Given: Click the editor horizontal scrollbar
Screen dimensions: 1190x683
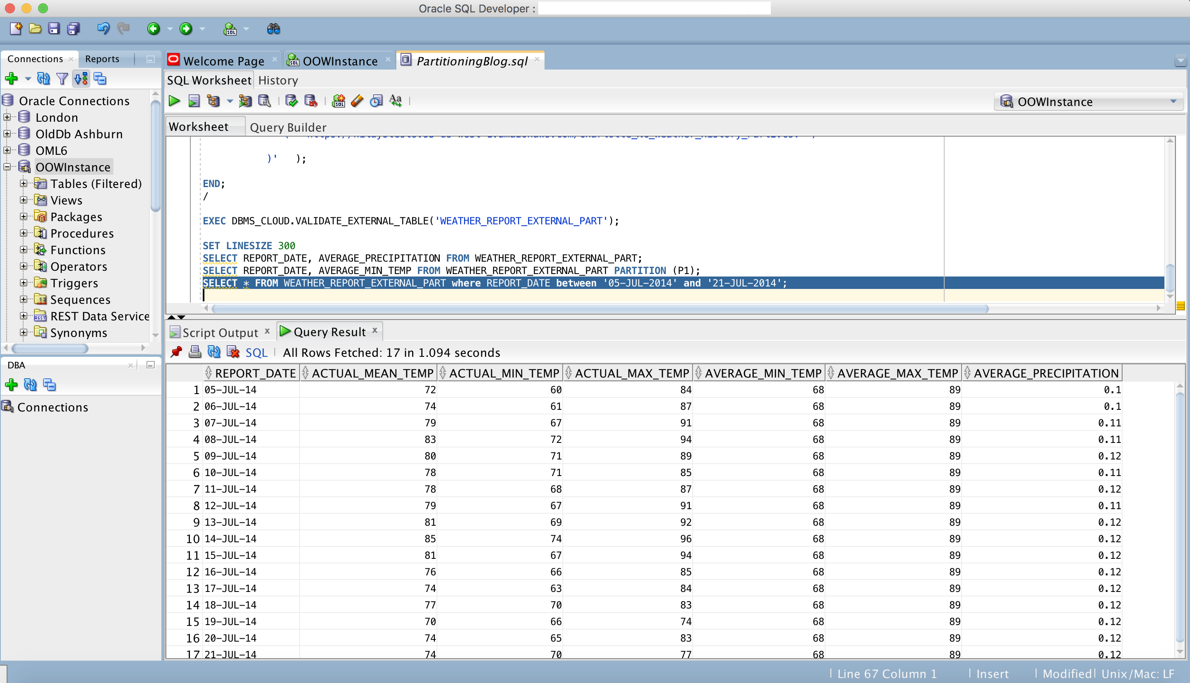Looking at the screenshot, I should click(x=600, y=309).
